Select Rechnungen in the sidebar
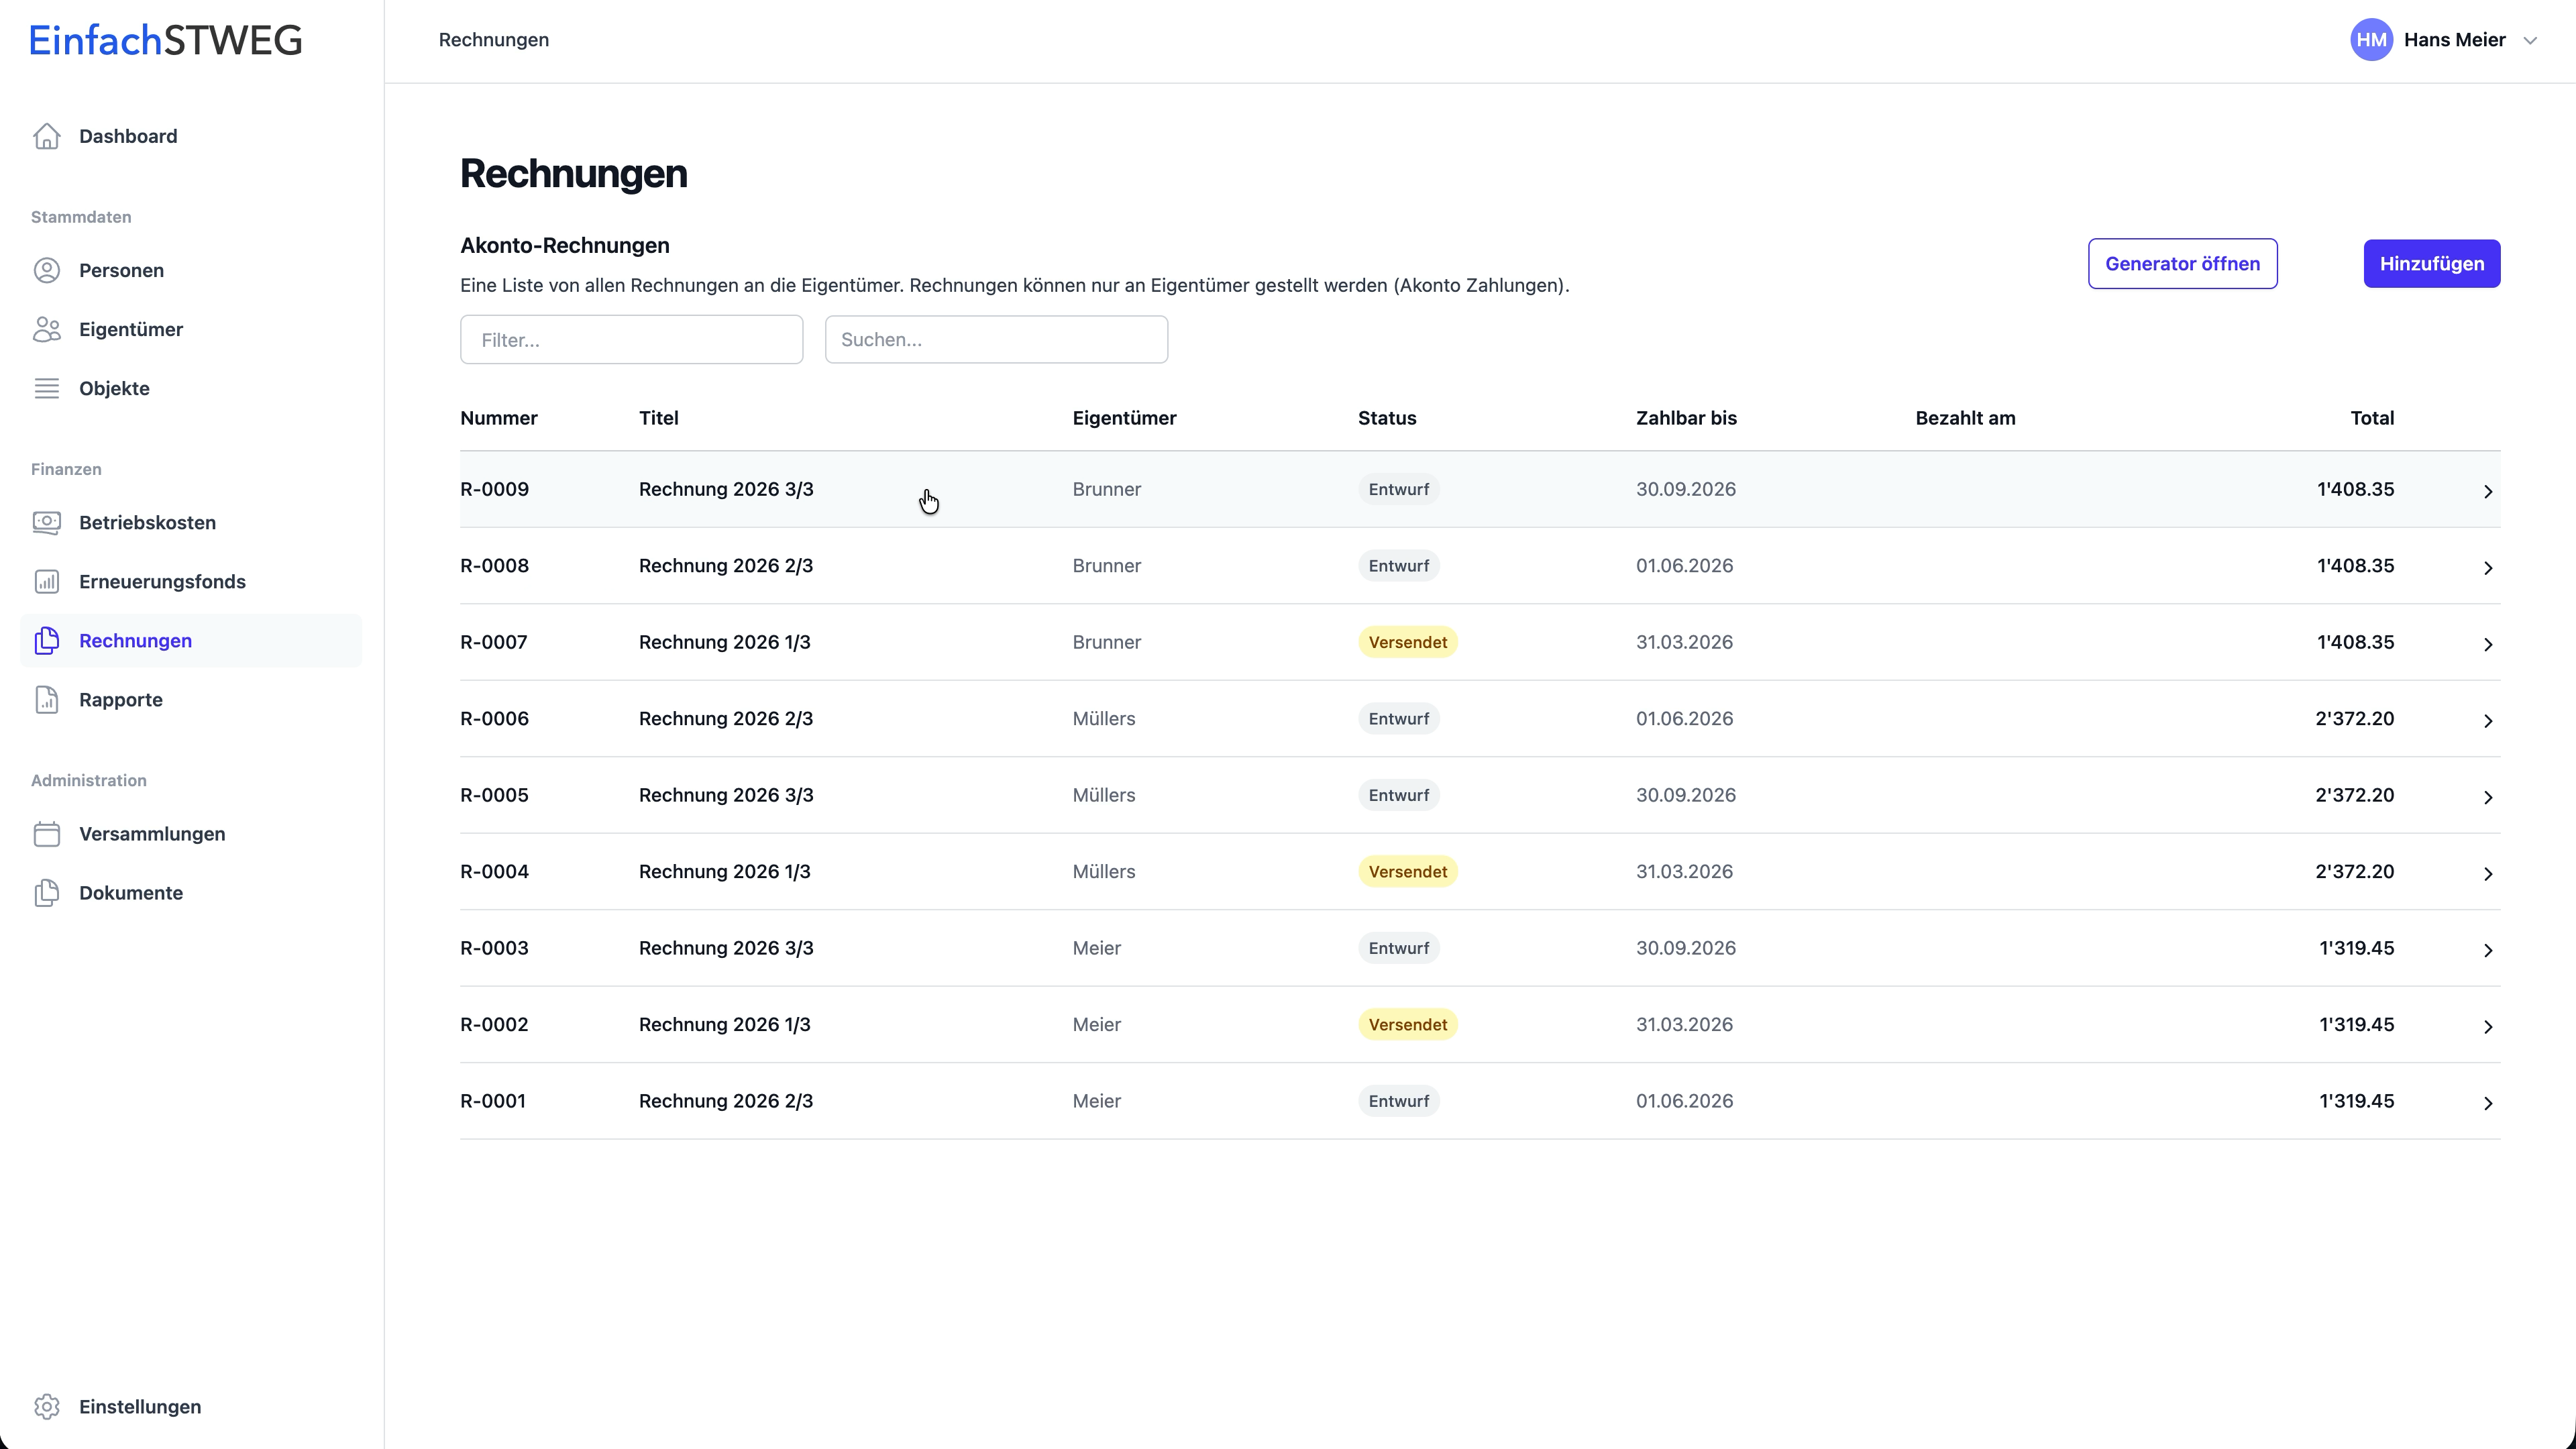The height and width of the screenshot is (1449, 2576). (x=135, y=640)
